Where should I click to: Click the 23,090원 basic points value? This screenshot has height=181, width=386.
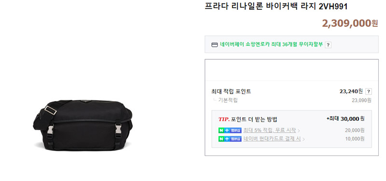pyautogui.click(x=361, y=100)
